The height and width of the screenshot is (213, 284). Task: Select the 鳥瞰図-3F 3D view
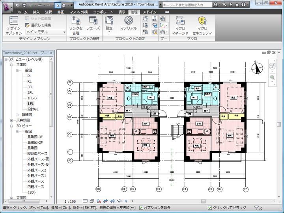coord(35,137)
